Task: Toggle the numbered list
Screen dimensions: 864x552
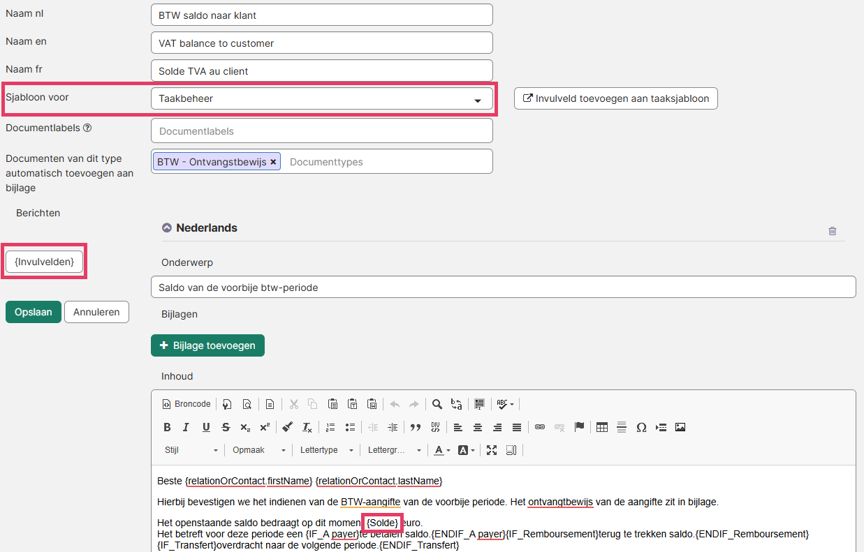Action: [330, 427]
